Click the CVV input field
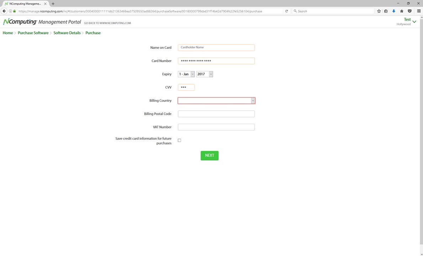 [186, 87]
